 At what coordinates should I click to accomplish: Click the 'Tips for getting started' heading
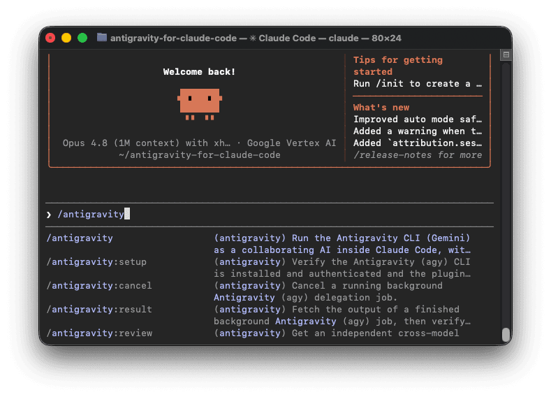[x=398, y=66]
